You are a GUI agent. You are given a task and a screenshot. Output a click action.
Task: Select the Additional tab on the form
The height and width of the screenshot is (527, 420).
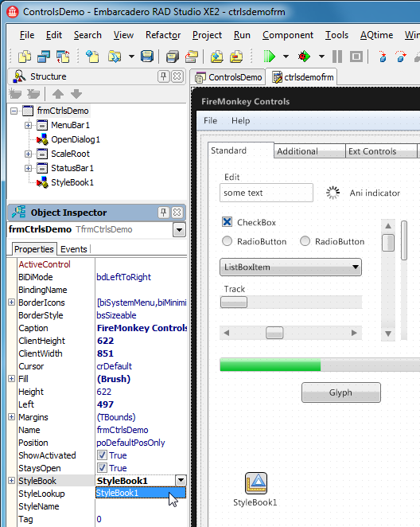(x=309, y=151)
